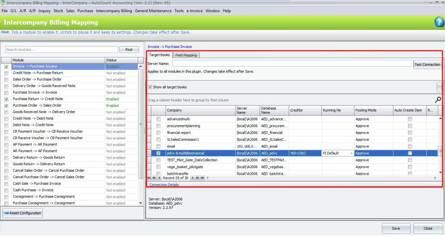Open the blue help question mark icon
The image size is (445, 237).
pyautogui.click(x=439, y=22)
